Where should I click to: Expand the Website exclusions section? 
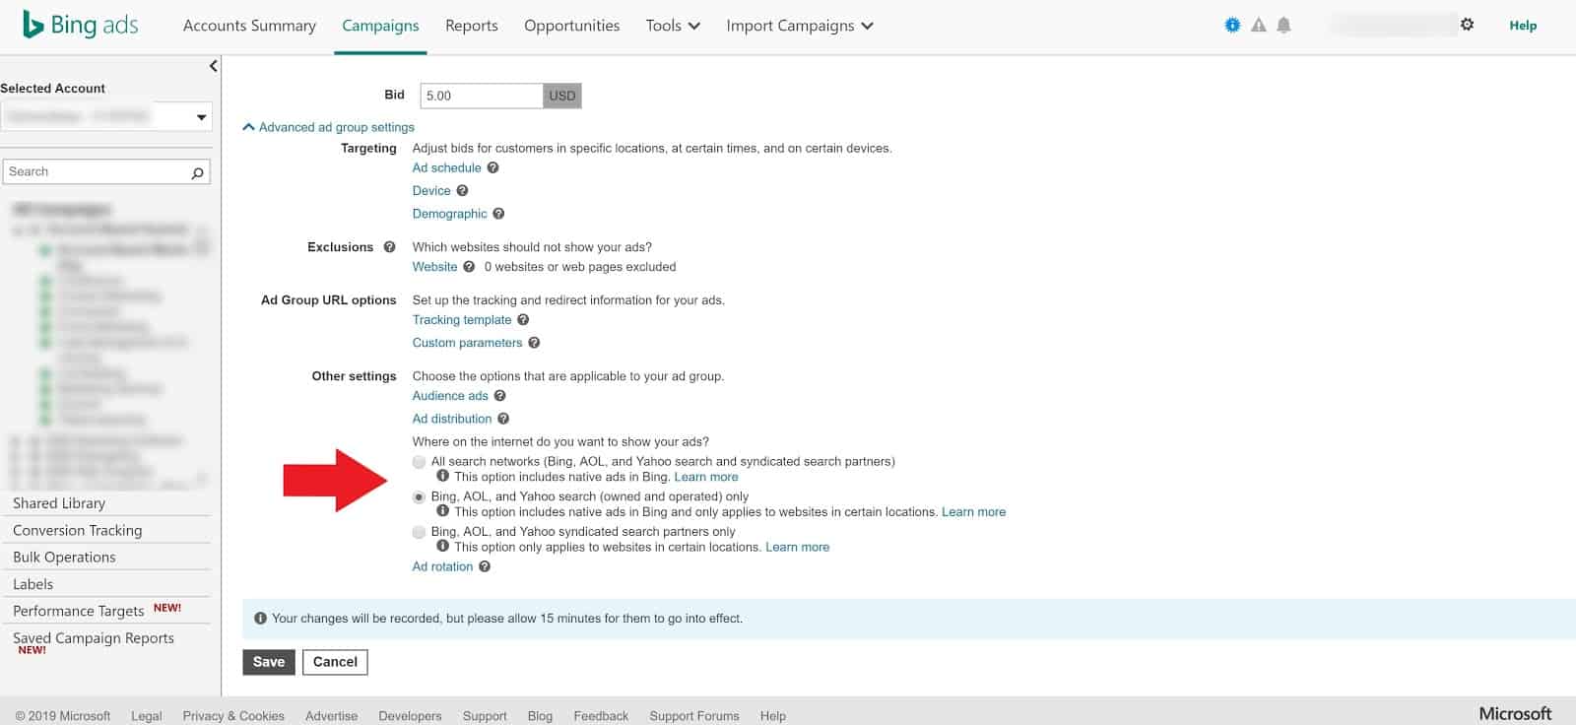pos(434,267)
